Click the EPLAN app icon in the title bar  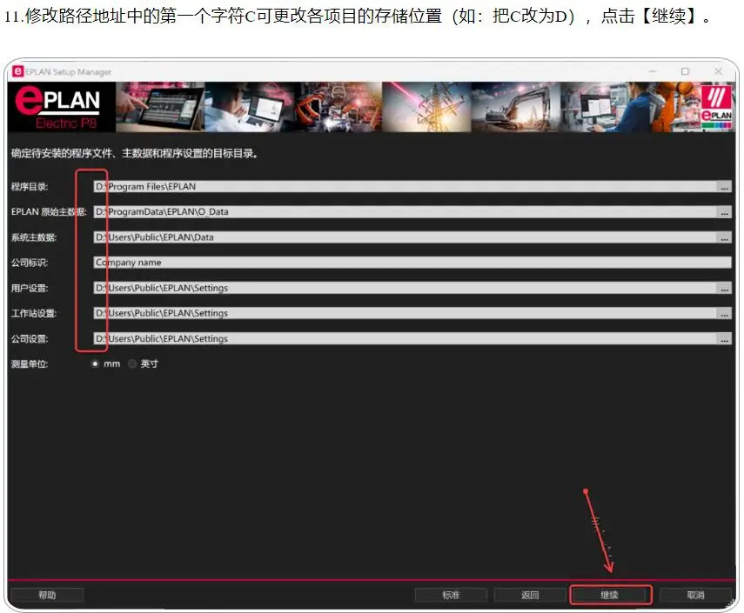(18, 71)
